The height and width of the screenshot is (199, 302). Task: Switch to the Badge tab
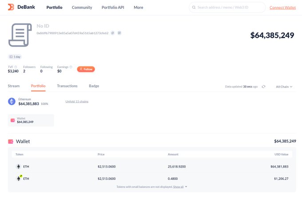[94, 86]
